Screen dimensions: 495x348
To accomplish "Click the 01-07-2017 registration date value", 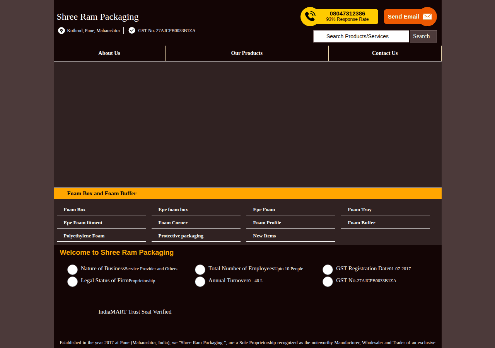I will (400, 269).
